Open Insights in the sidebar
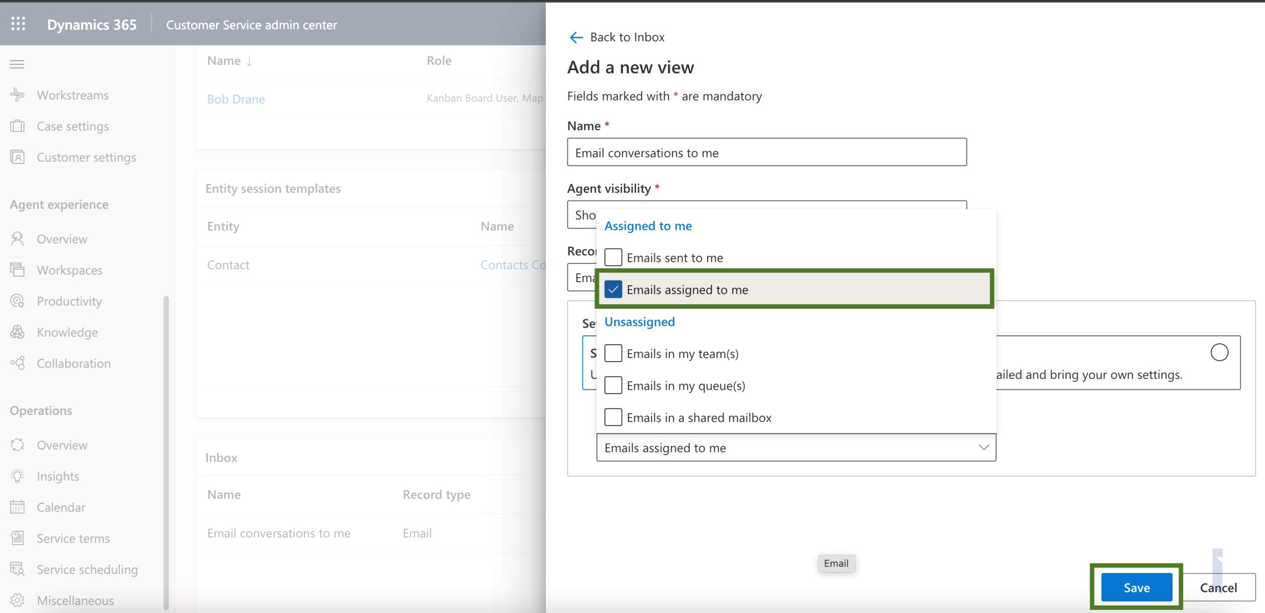Viewport: 1265px width, 613px height. (x=58, y=476)
